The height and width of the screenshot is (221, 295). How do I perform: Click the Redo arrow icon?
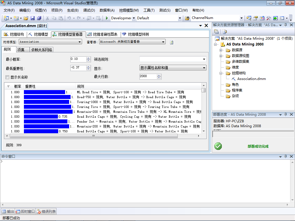click(79, 18)
